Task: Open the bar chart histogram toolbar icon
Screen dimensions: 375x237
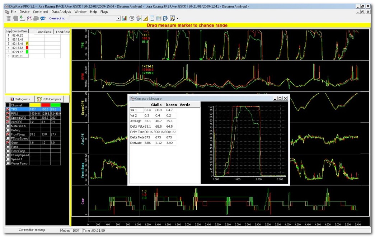Action: (125, 18)
